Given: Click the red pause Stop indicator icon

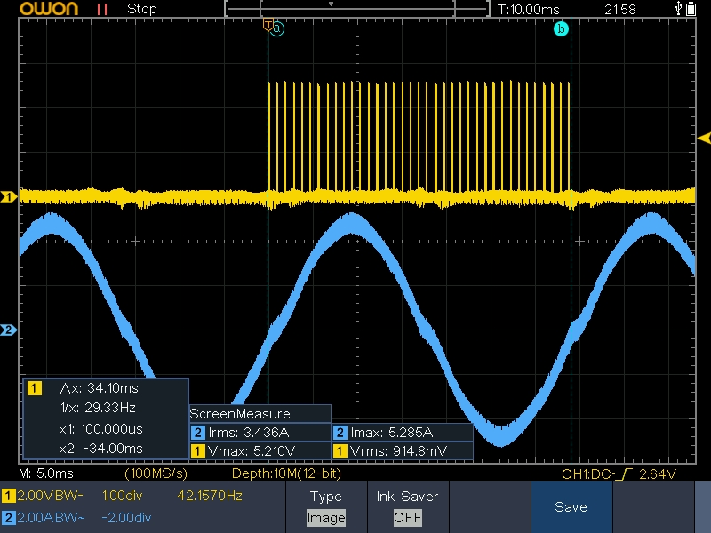Looking at the screenshot, I should pos(102,9).
